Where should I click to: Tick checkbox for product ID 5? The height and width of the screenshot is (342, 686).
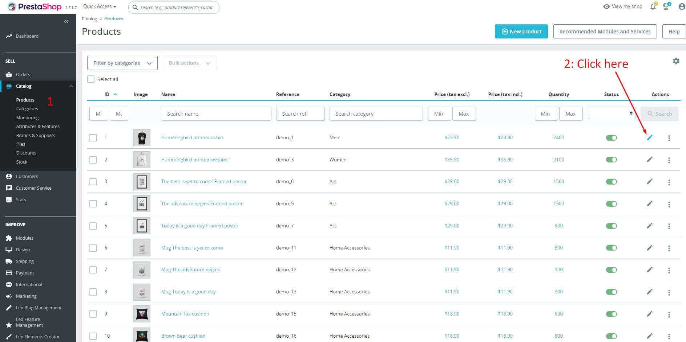93,226
